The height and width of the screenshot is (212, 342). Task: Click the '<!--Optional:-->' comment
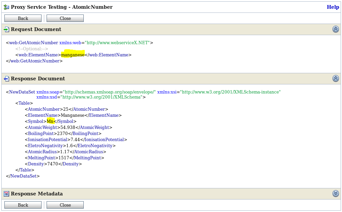coord(32,49)
